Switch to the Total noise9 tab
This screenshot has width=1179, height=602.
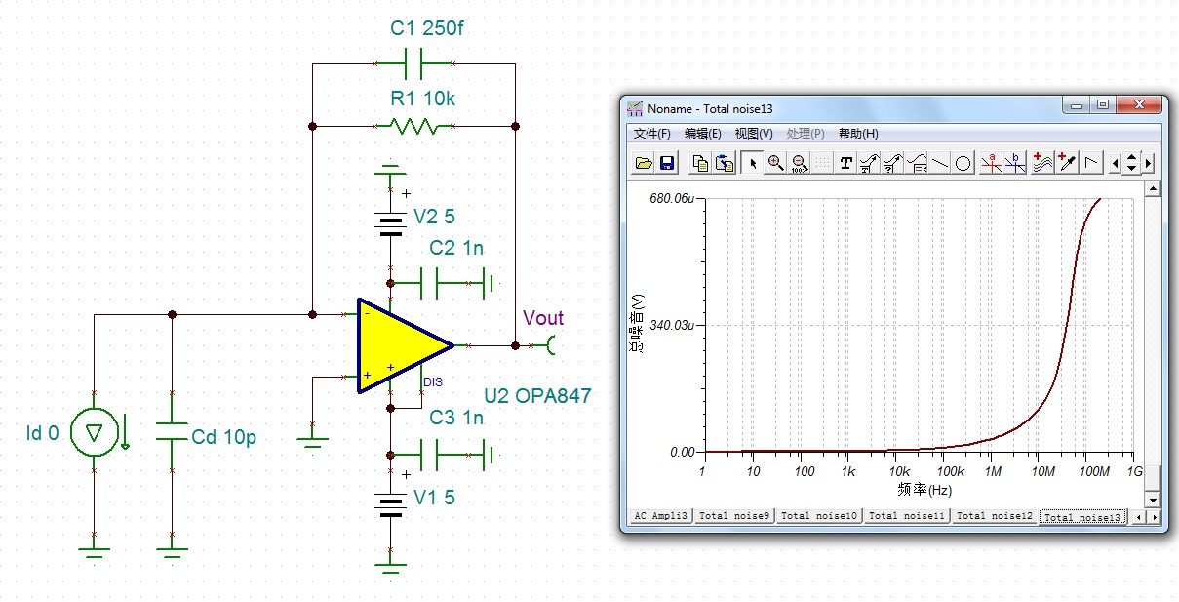(734, 516)
